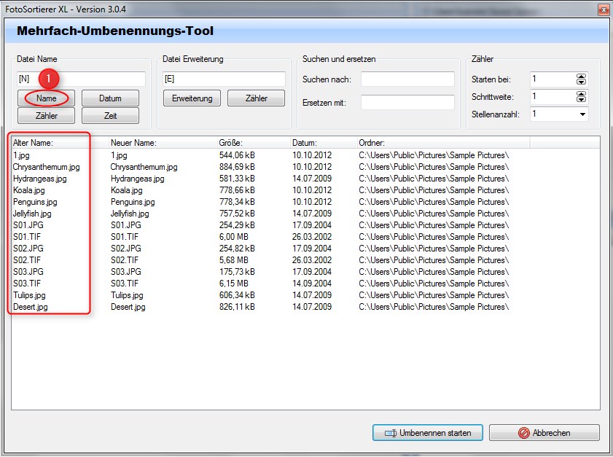Start renaming with Umbenennen starten
The image size is (613, 457).
[x=428, y=433]
